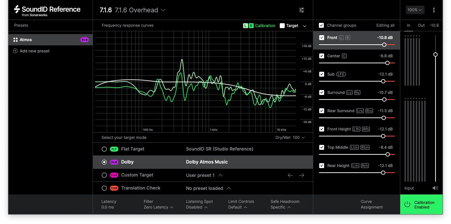Screen dimensions: 451x224
Task: Select the Translation Check radio button
Action: tap(104, 188)
